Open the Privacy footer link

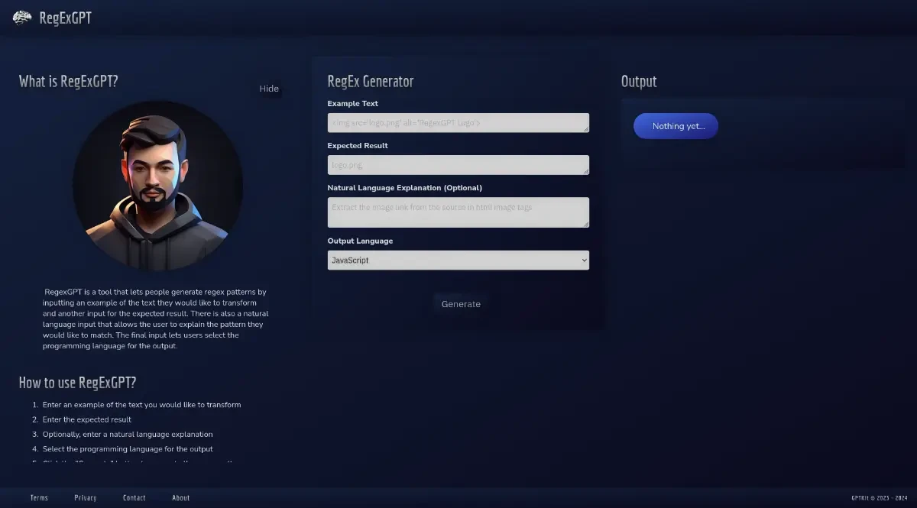pyautogui.click(x=86, y=498)
